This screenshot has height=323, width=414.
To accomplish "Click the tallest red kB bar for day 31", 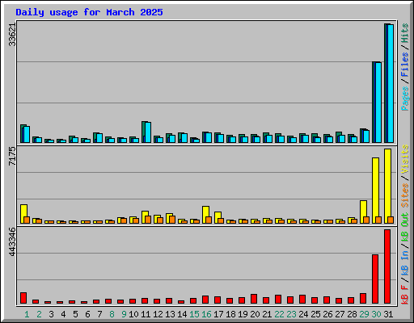I will [387, 266].
